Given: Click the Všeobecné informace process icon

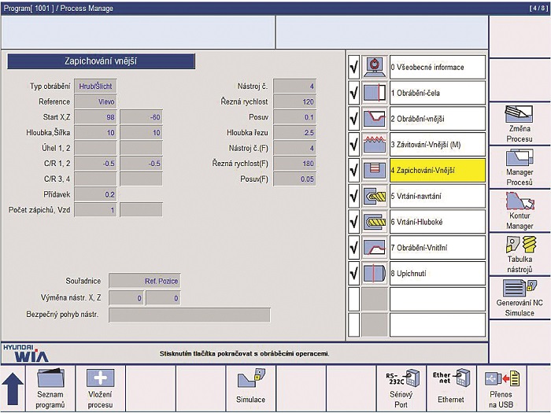Looking at the screenshot, I should tap(375, 67).
